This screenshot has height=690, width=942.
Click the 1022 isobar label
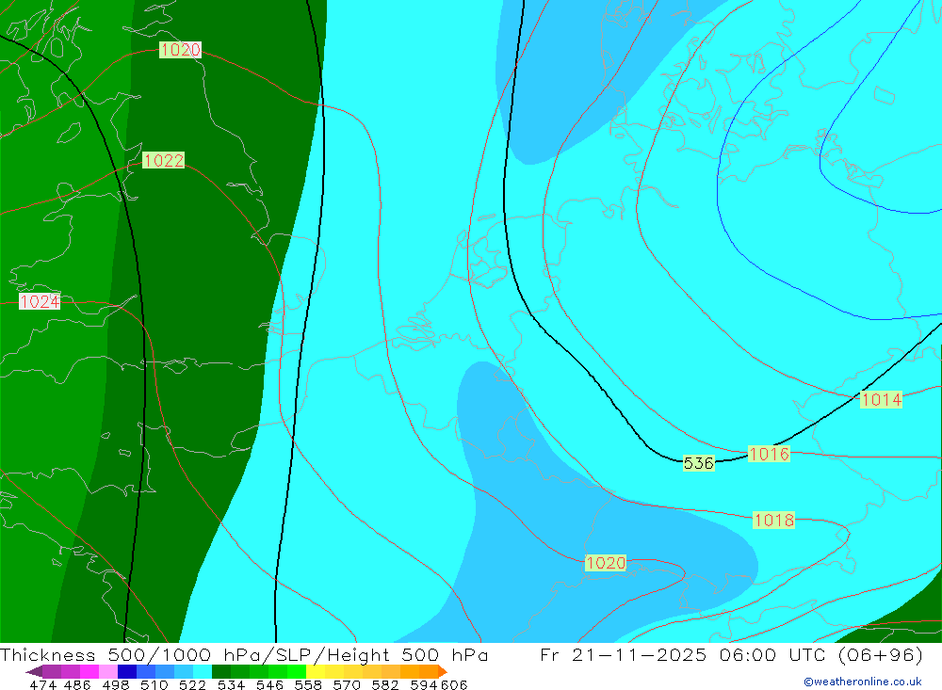[x=163, y=160]
